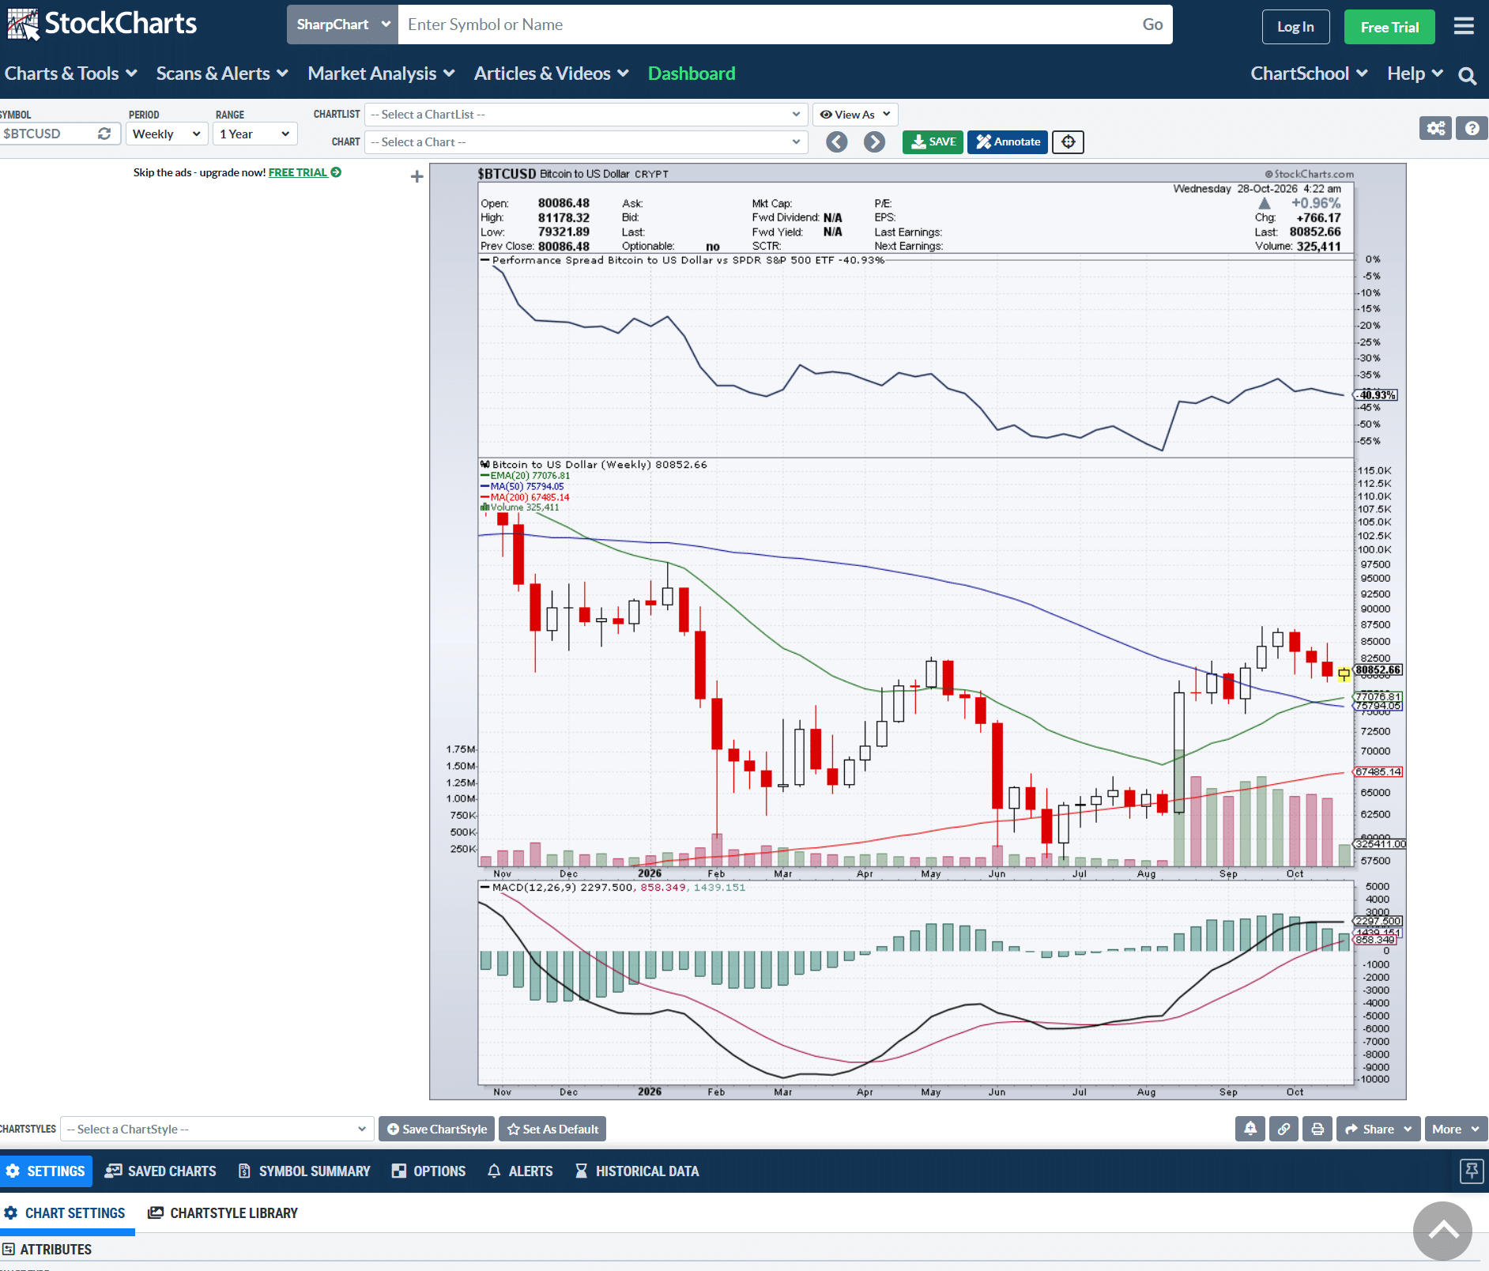The width and height of the screenshot is (1489, 1271).
Task: Click the Log In button
Action: (1296, 27)
